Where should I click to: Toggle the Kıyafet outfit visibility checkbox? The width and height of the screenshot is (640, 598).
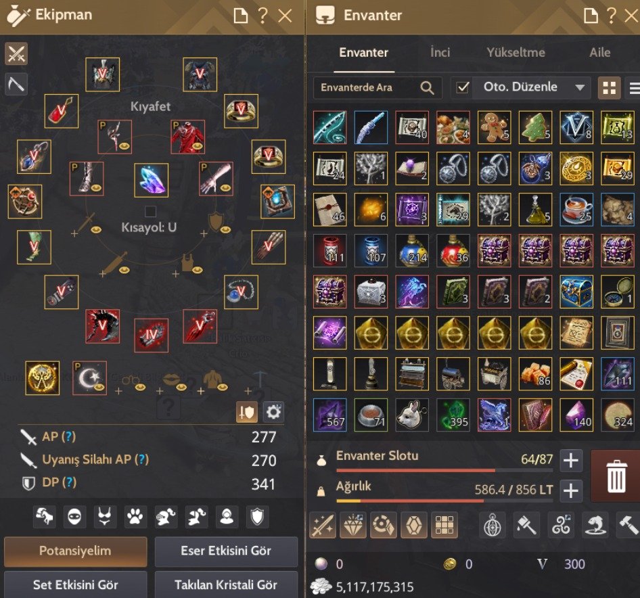pyautogui.click(x=151, y=212)
